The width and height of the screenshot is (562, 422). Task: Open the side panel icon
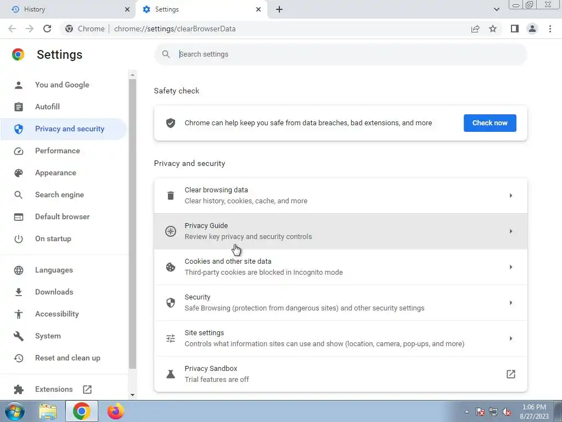(515, 29)
